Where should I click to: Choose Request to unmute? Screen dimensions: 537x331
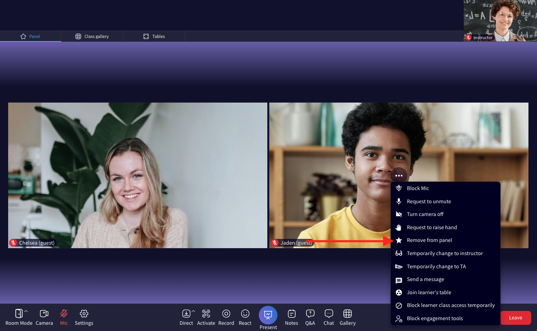(446, 201)
